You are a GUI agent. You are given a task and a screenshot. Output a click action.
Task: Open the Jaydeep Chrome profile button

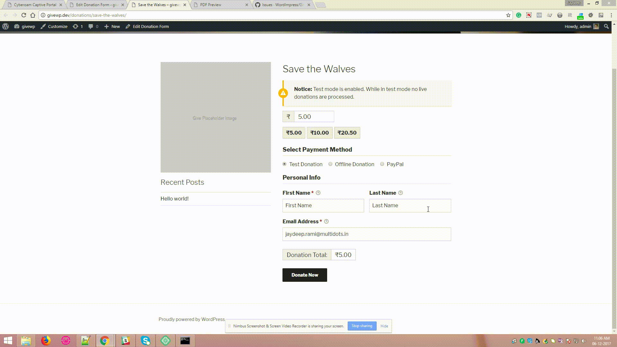574,3
